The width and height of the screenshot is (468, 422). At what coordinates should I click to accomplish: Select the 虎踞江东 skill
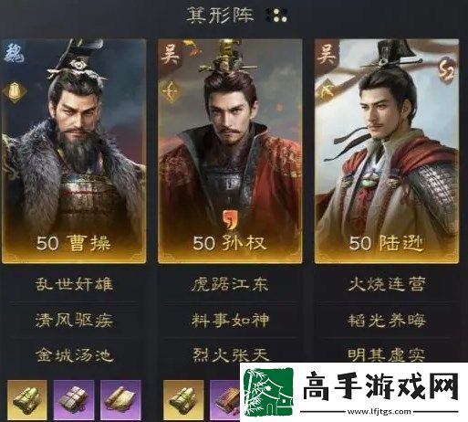click(x=230, y=284)
